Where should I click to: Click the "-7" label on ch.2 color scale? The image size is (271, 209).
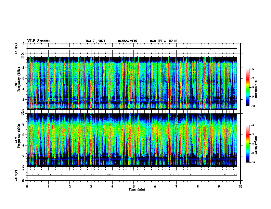coord(253,135)
